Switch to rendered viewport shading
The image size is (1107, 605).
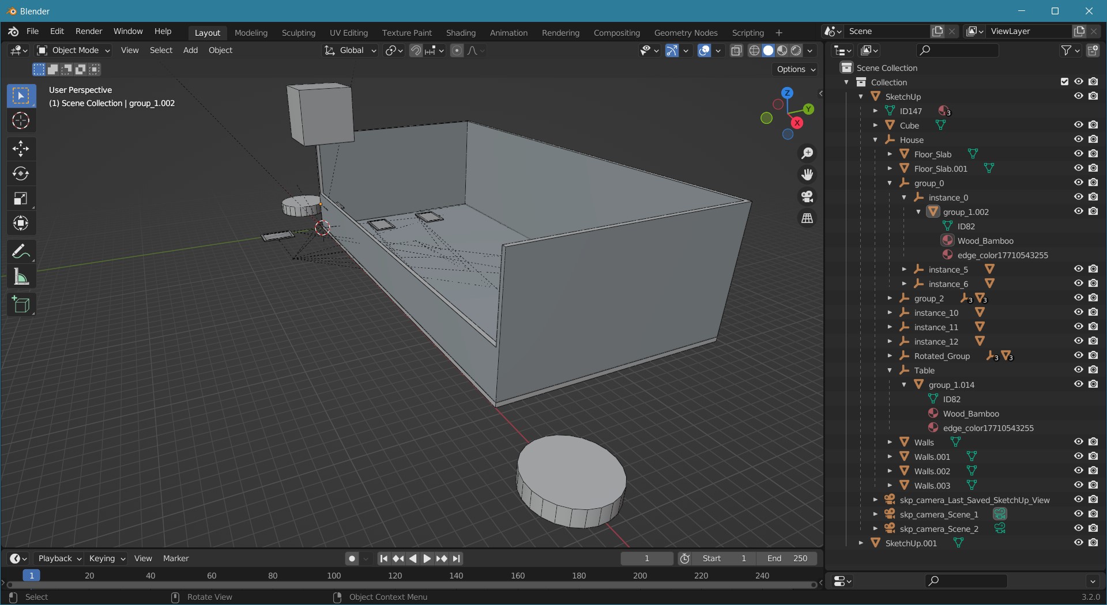796,51
